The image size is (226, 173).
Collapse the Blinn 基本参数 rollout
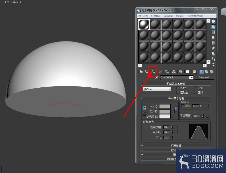pos(176,99)
